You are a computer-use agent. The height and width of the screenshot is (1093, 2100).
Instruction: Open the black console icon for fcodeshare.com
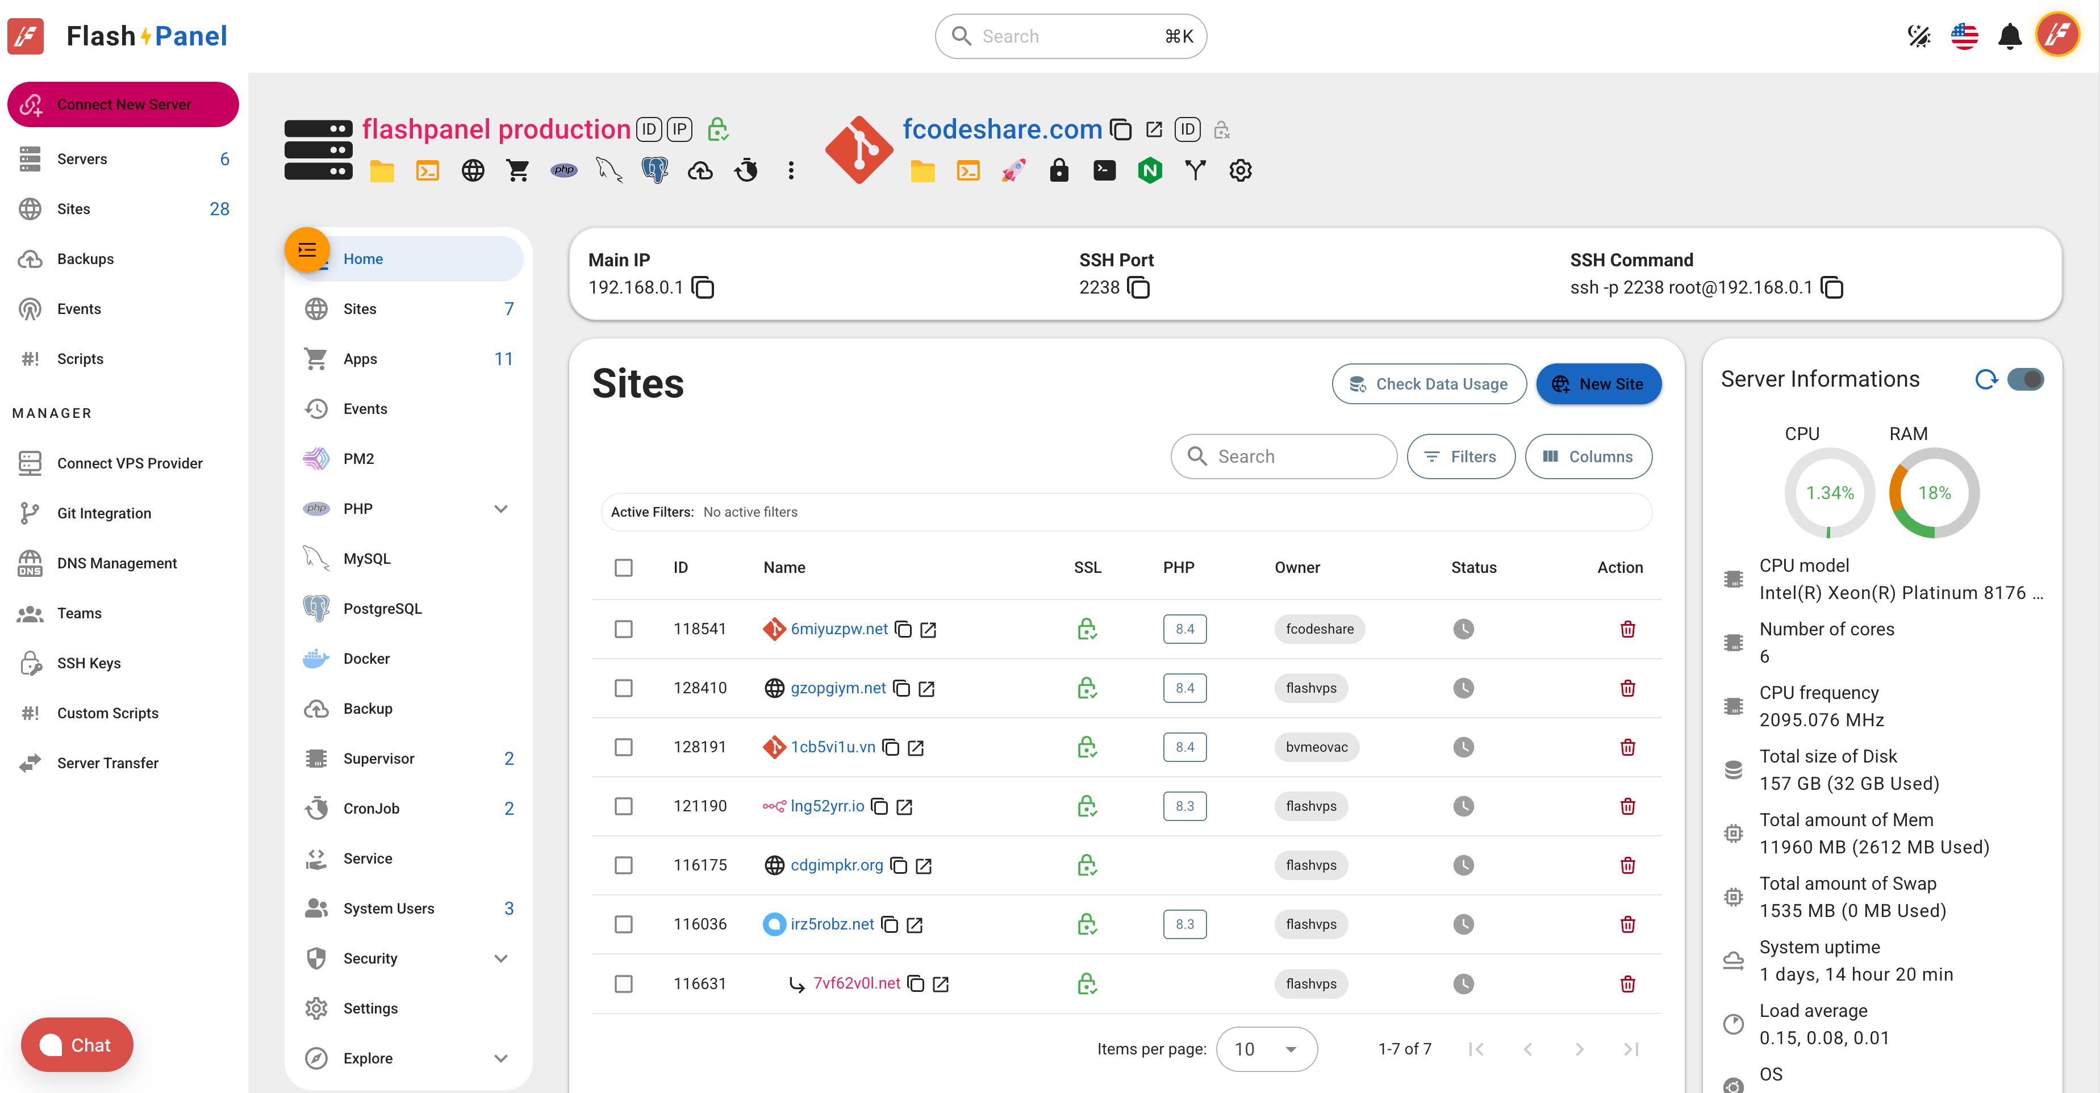[x=1105, y=170]
